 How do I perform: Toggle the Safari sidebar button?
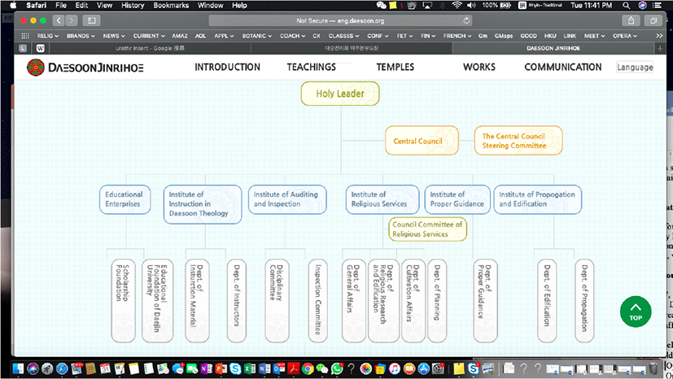(91, 20)
